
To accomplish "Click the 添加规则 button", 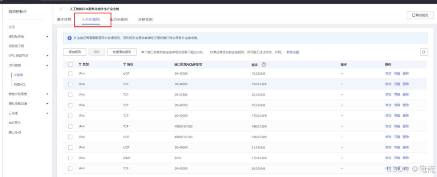I will pyautogui.click(x=74, y=52).
